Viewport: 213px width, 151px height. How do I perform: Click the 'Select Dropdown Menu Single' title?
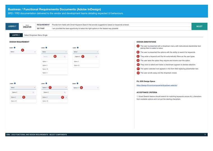[x=36, y=35]
